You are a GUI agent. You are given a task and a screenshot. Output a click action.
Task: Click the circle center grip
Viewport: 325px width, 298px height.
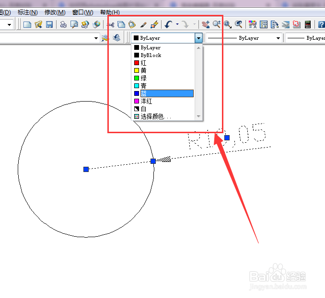pyautogui.click(x=86, y=169)
